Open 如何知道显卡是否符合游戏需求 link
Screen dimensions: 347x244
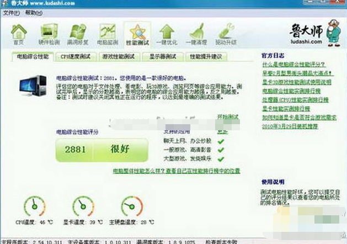[299, 118]
